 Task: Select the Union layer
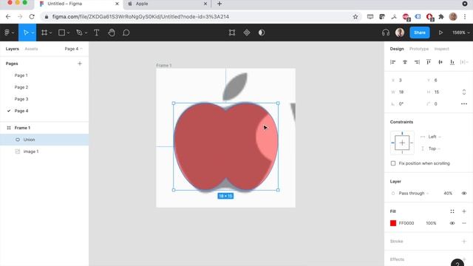click(44, 140)
